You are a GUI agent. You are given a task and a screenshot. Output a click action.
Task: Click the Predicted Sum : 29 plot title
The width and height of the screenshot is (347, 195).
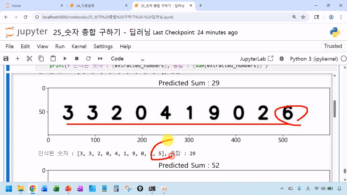point(189,83)
